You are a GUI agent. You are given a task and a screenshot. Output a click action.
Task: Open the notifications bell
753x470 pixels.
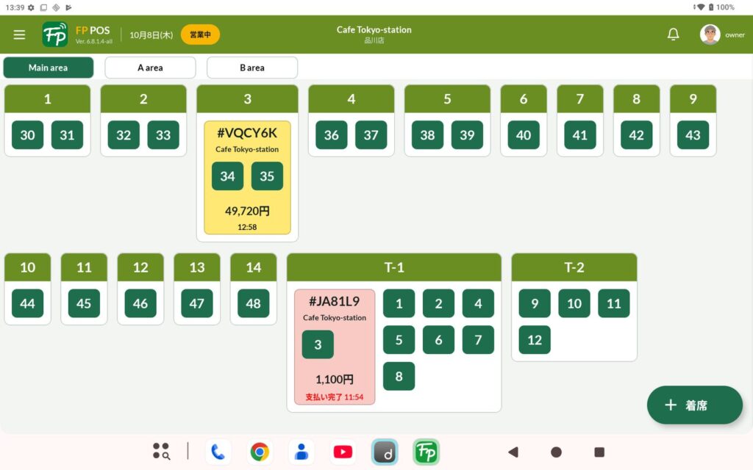click(x=674, y=34)
